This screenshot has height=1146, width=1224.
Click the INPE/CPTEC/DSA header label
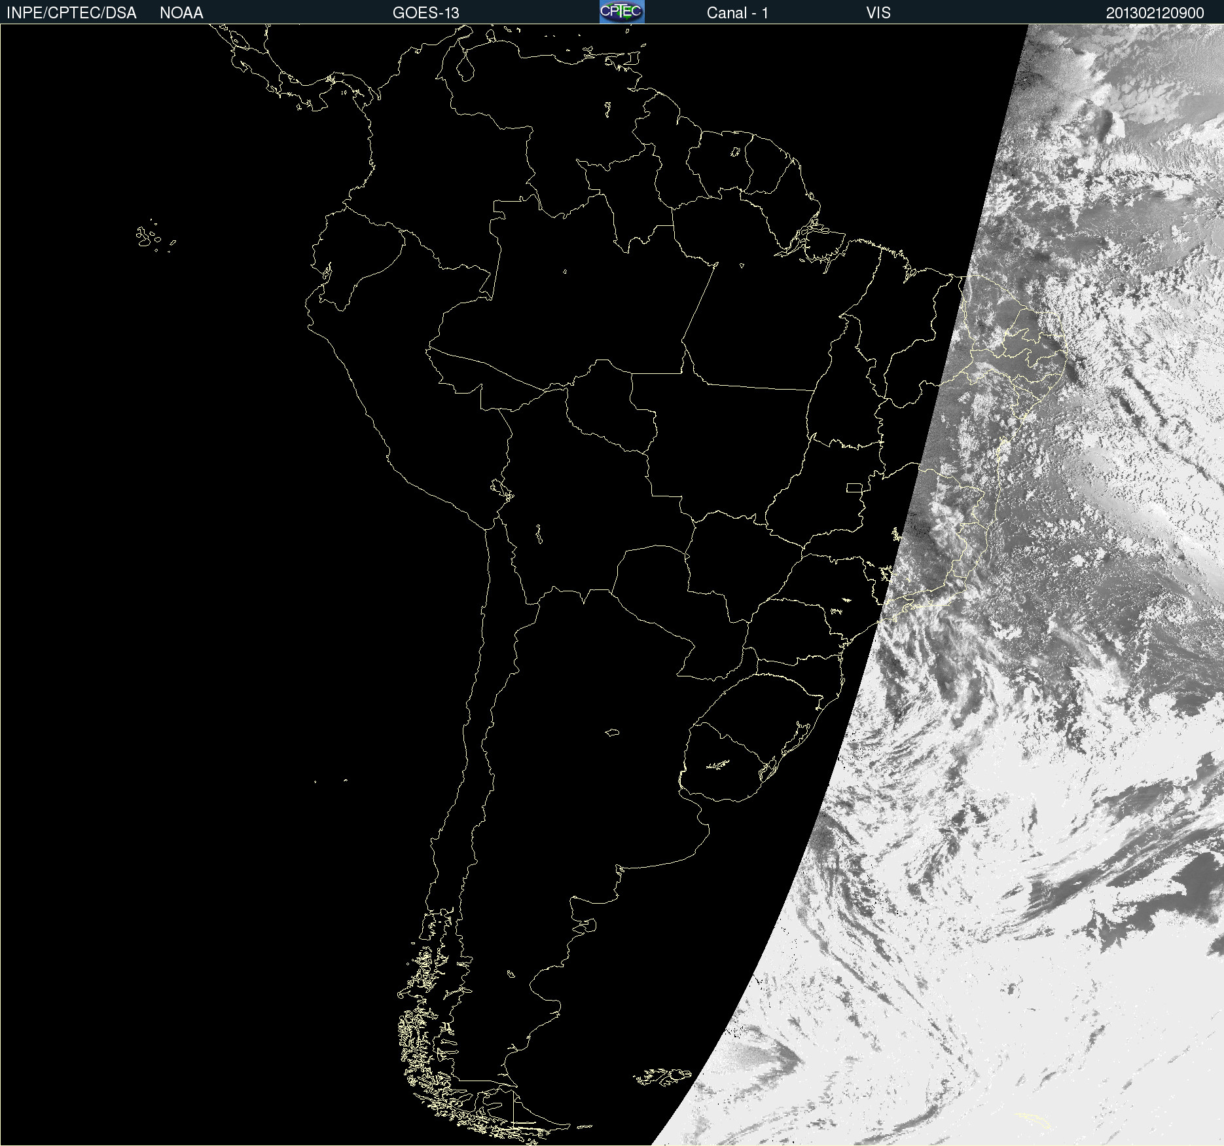pos(71,13)
